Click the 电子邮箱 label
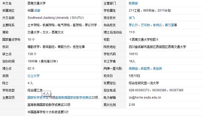Screen dimensions: 202x116 [110, 97]
